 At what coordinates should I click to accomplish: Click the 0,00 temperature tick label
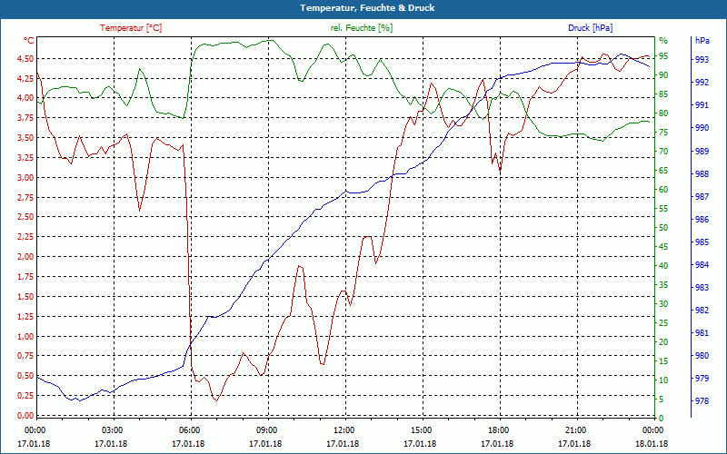[25, 416]
